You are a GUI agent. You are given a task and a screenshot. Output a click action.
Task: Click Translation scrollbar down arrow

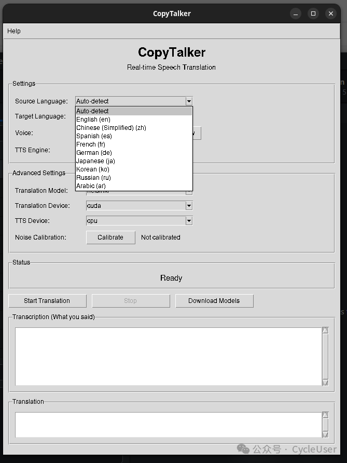coord(326,434)
